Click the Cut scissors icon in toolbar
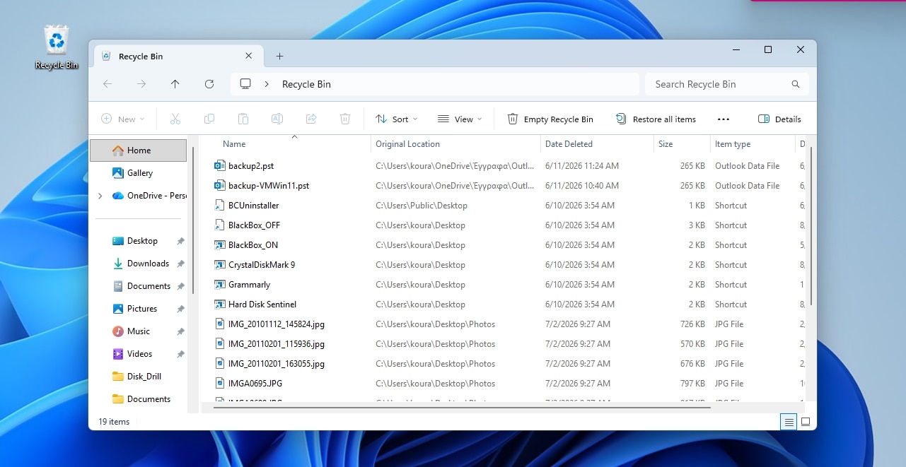The image size is (906, 467). (175, 119)
